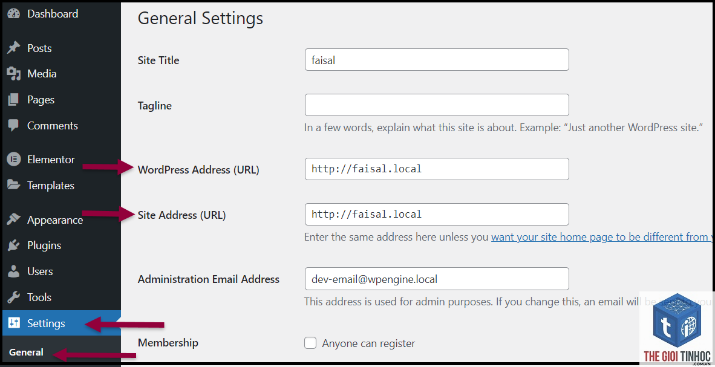This screenshot has width=715, height=367.
Task: Click the Dashboard gauge icon
Action: pyautogui.click(x=14, y=14)
